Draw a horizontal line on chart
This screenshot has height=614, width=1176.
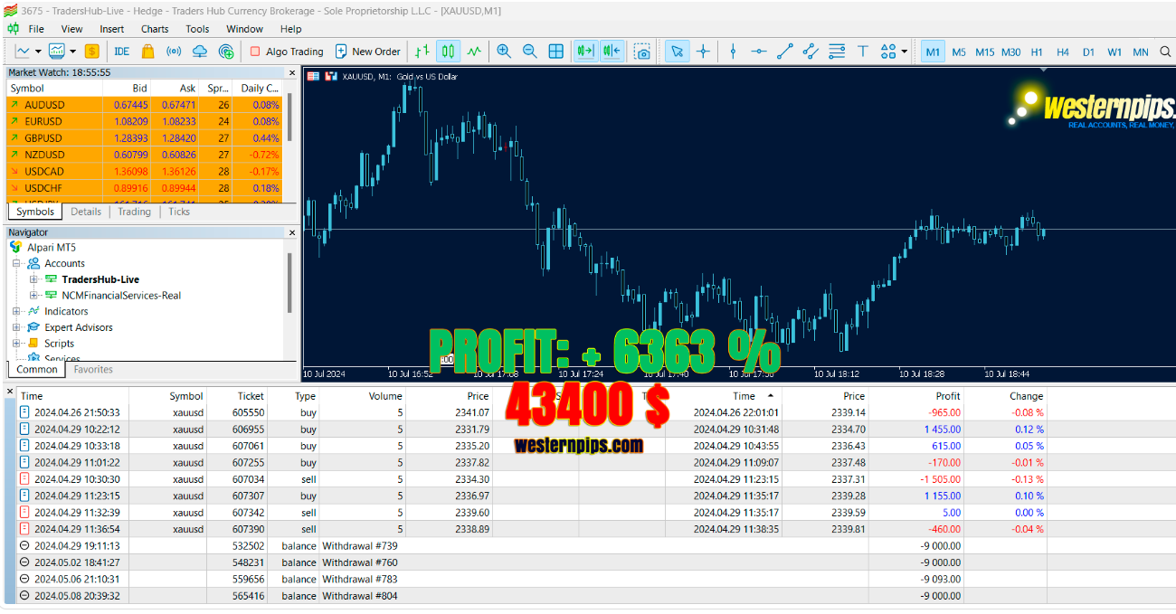(x=759, y=52)
